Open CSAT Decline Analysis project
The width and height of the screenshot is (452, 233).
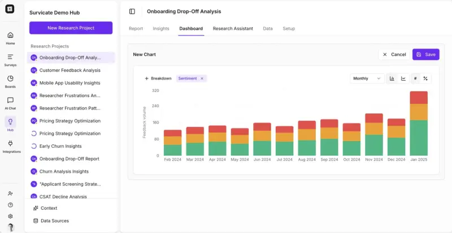(x=71, y=196)
